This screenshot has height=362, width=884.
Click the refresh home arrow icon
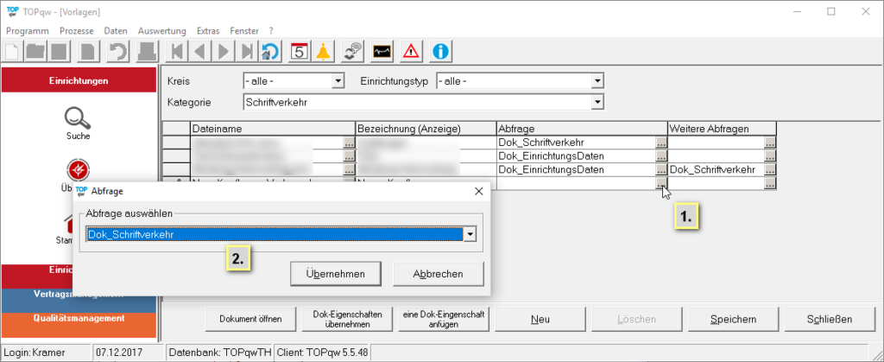[270, 51]
